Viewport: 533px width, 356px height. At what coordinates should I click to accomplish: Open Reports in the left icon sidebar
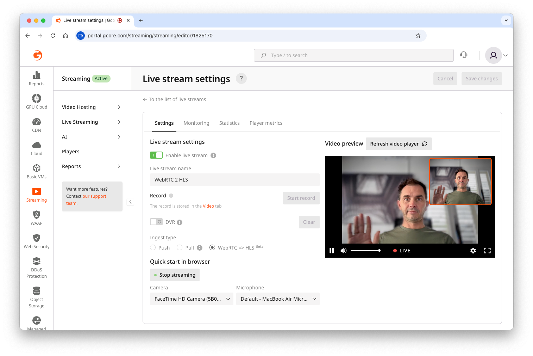[x=37, y=79]
